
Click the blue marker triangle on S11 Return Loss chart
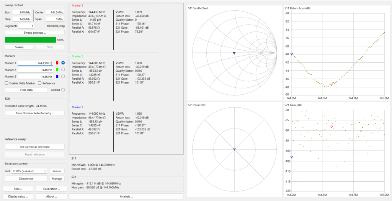tap(292, 54)
